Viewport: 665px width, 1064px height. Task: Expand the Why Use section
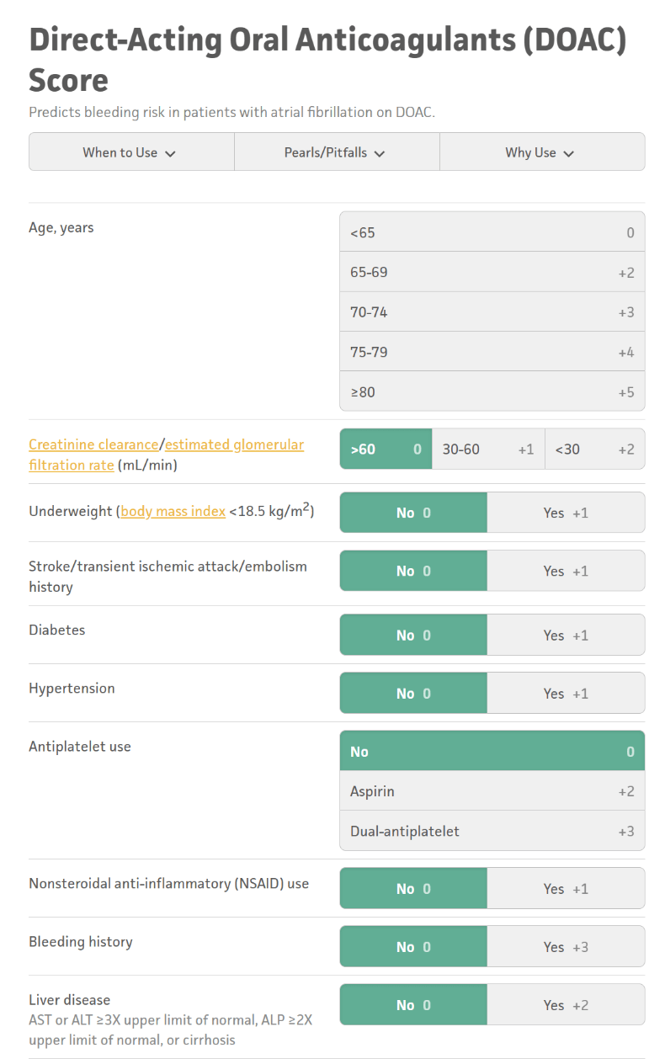coord(542,152)
